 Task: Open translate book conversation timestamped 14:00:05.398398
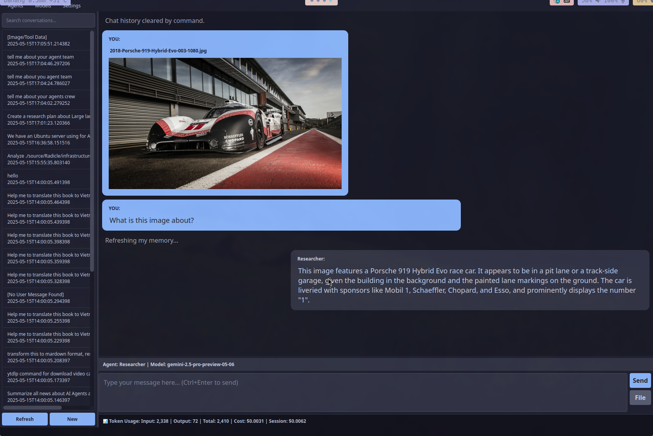point(47,238)
